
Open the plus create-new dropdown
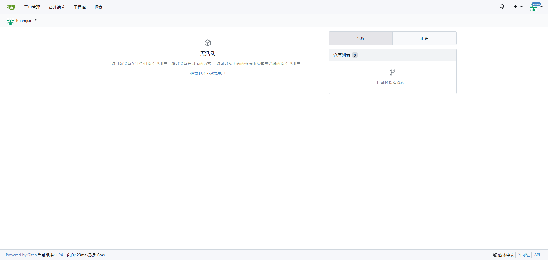[x=518, y=7]
